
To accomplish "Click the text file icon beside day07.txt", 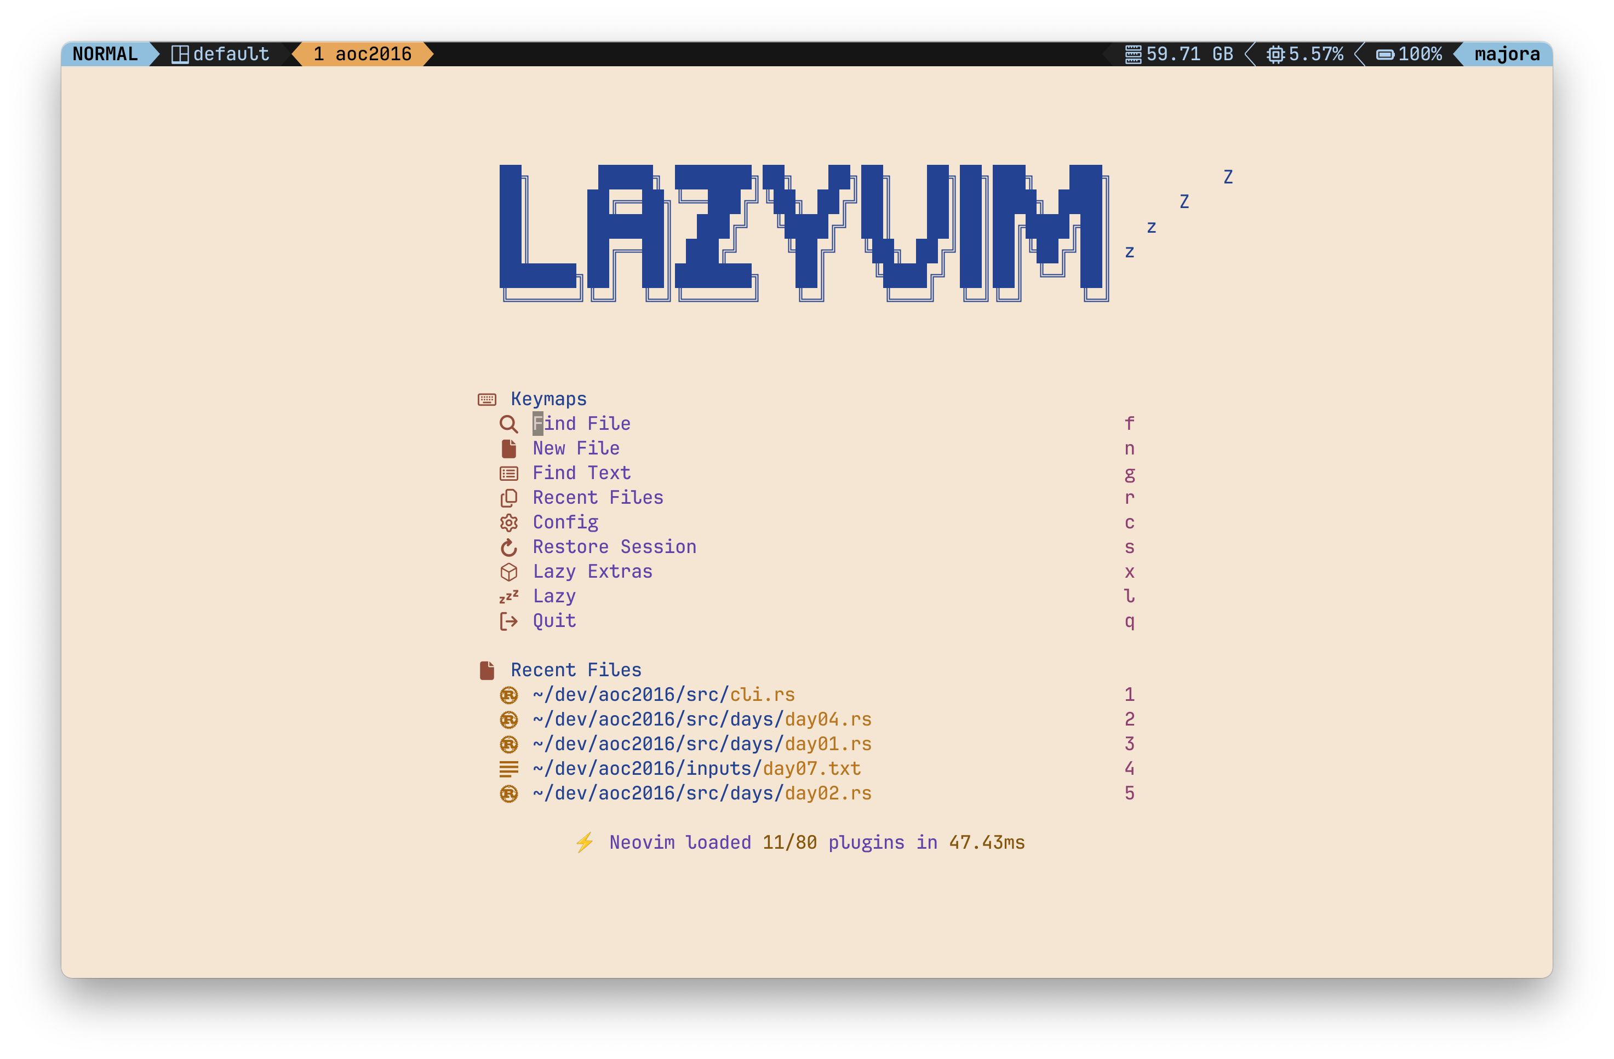I will pos(508,769).
